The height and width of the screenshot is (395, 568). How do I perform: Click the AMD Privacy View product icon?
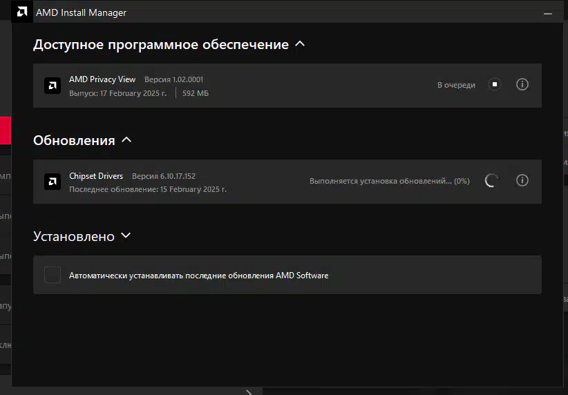click(x=53, y=86)
